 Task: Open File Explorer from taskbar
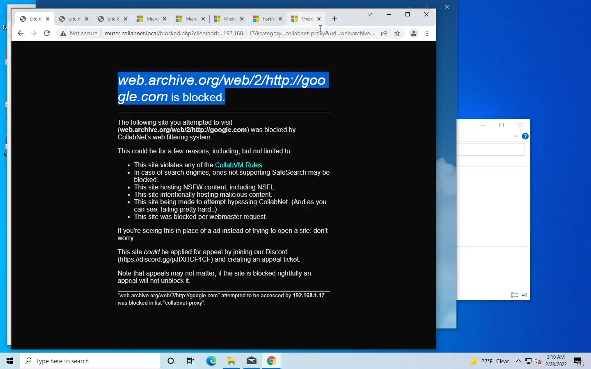coord(231,361)
